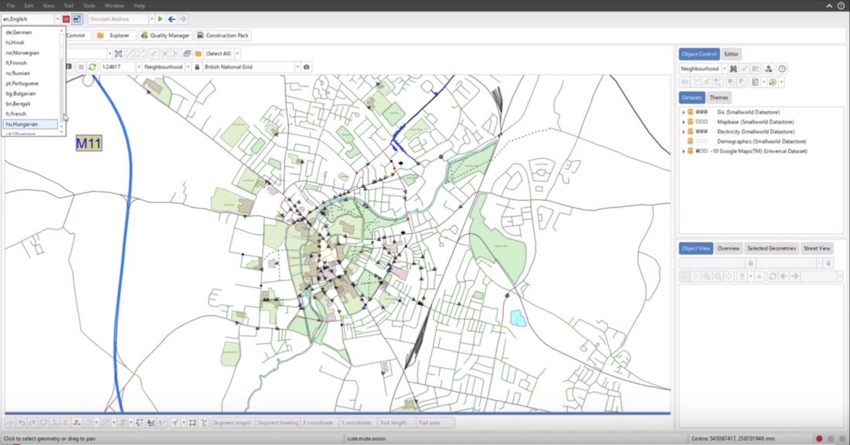
Task: Click the orange folder icon near Select All
Action: pos(199,53)
